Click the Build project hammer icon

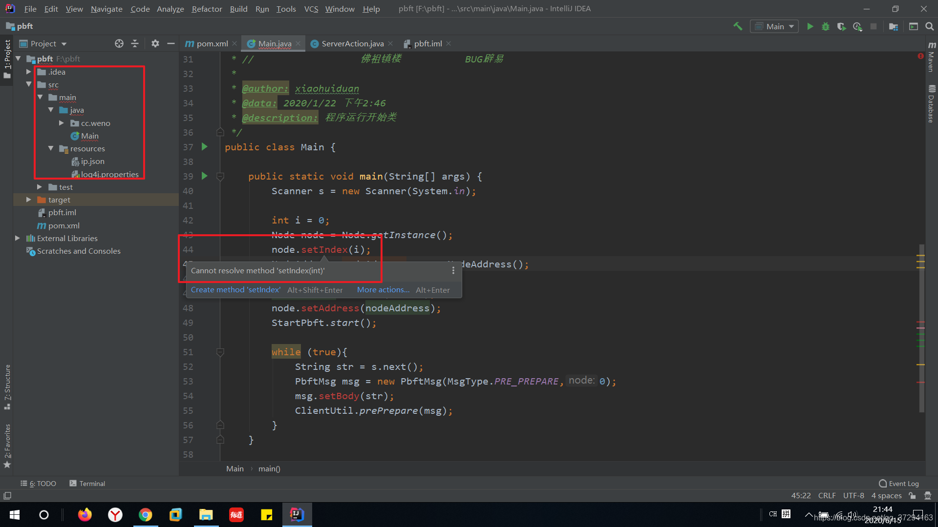(x=738, y=26)
